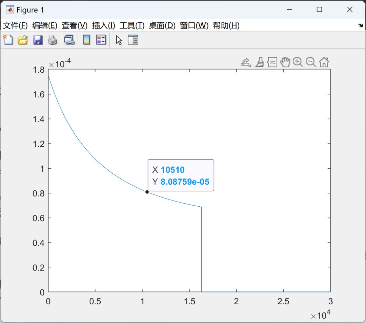Insert a legend from the toolbar
This screenshot has width=366, height=323.
click(101, 40)
